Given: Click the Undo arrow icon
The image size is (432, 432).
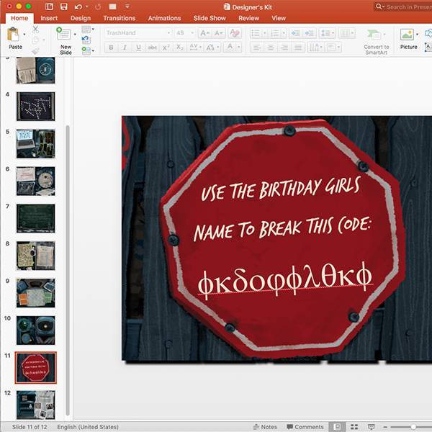Looking at the screenshot, I should pyautogui.click(x=78, y=6).
